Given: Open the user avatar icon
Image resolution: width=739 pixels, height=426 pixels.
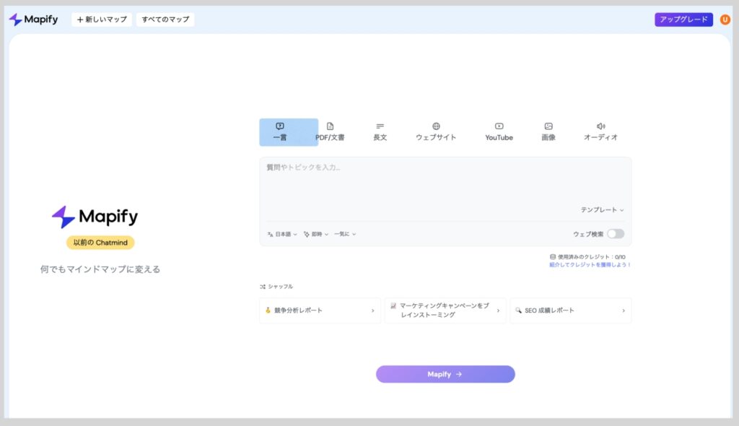Looking at the screenshot, I should click(x=725, y=19).
